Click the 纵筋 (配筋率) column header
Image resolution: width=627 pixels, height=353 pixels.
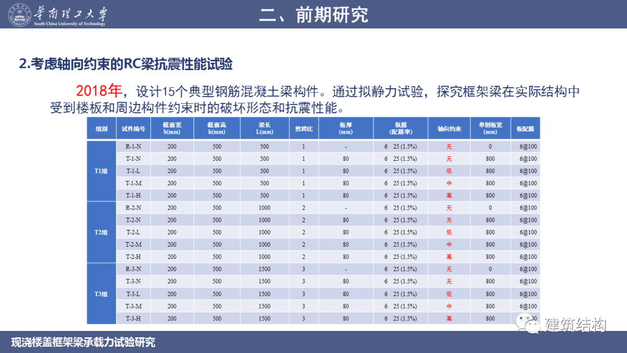(x=401, y=128)
